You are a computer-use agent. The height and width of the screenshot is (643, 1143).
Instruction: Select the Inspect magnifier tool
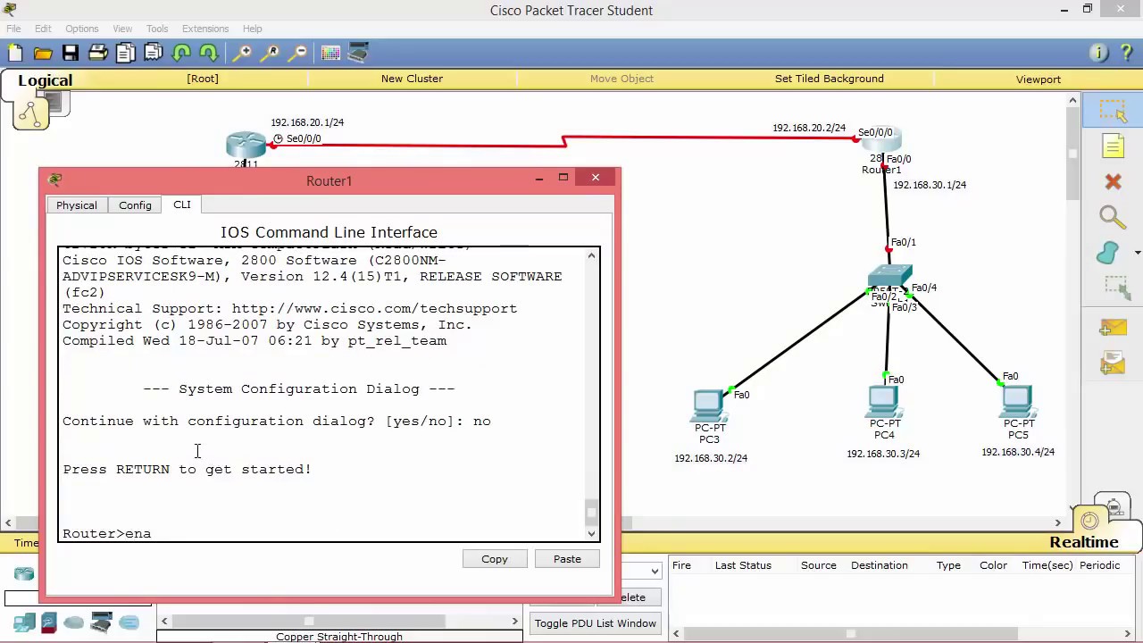coord(1113,217)
